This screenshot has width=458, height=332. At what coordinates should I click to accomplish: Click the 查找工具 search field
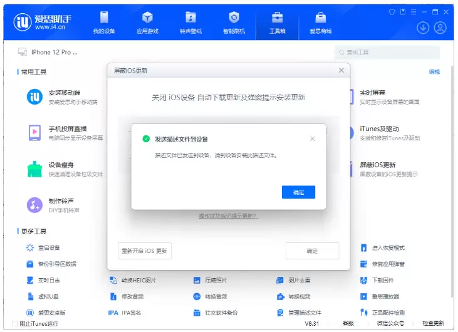(x=387, y=52)
